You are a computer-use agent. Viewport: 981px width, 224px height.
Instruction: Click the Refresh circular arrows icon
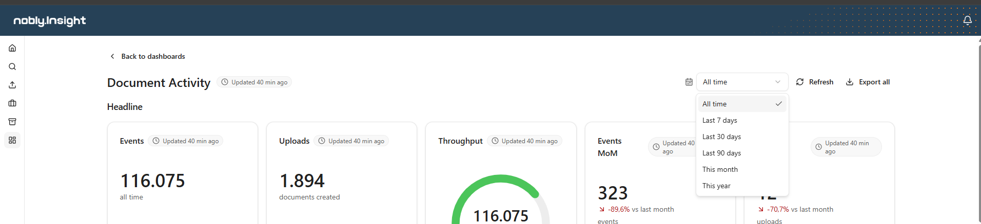click(800, 82)
